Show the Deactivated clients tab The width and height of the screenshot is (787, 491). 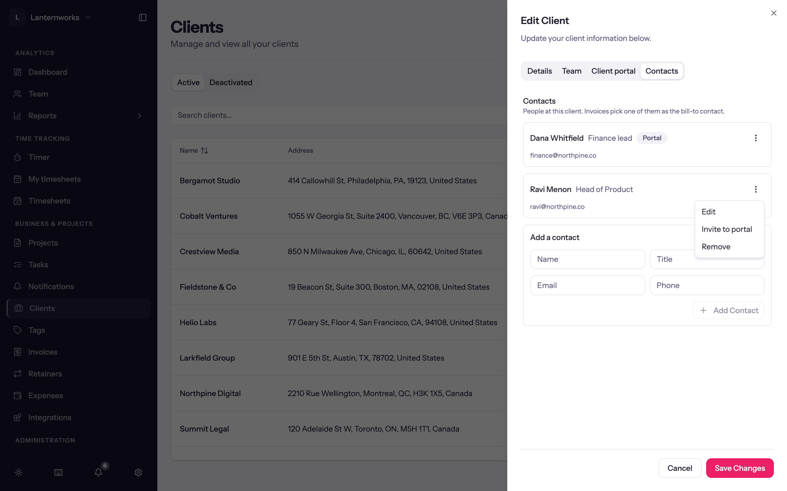[231, 82]
